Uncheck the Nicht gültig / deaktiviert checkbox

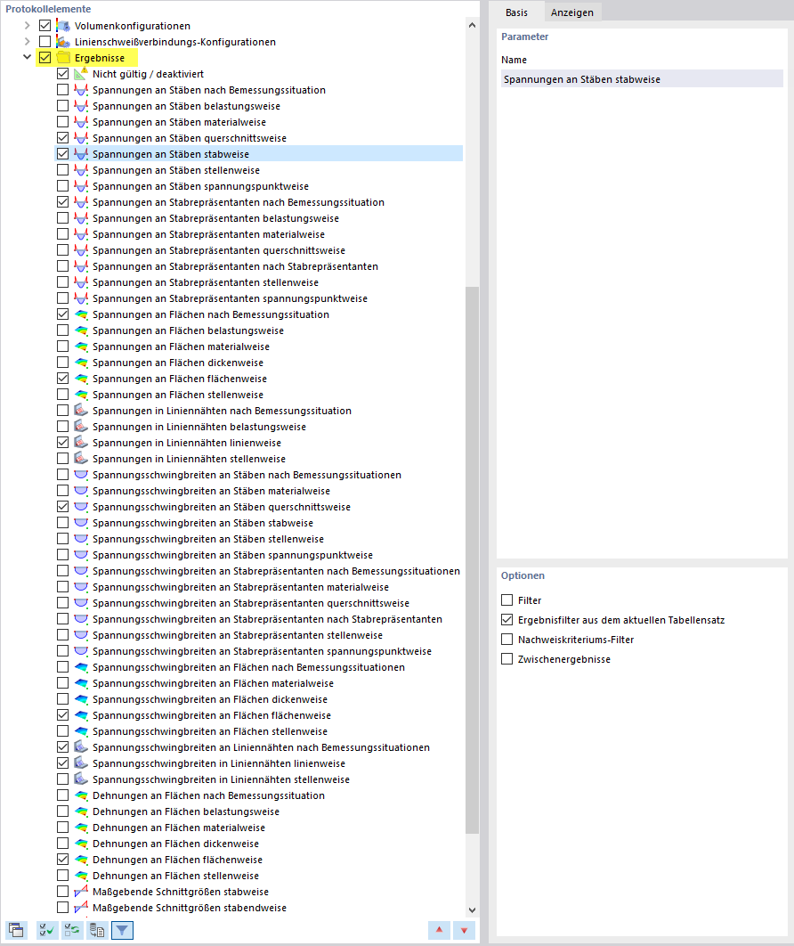(62, 74)
